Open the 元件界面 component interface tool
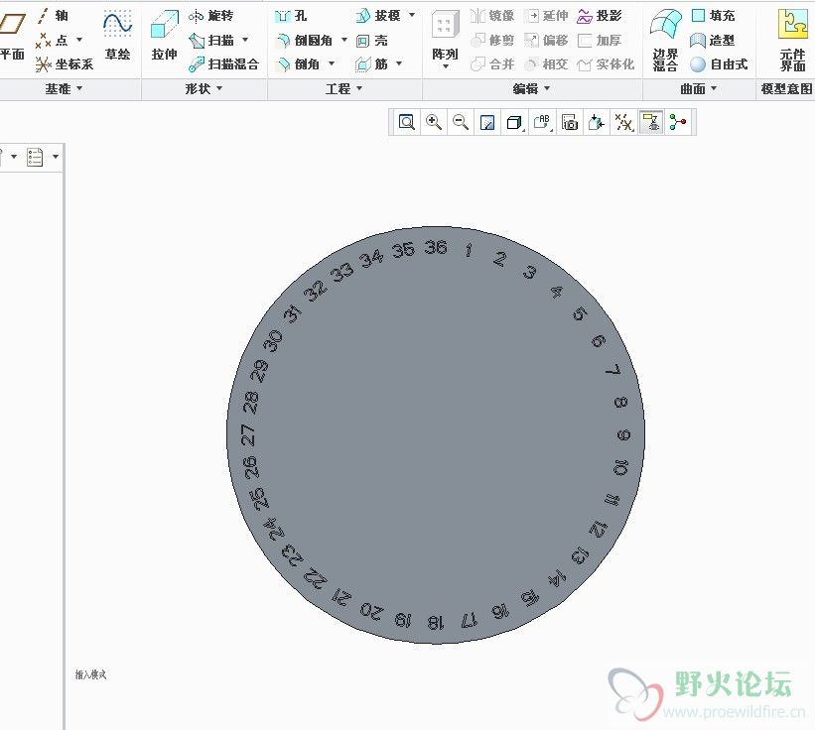 point(792,41)
